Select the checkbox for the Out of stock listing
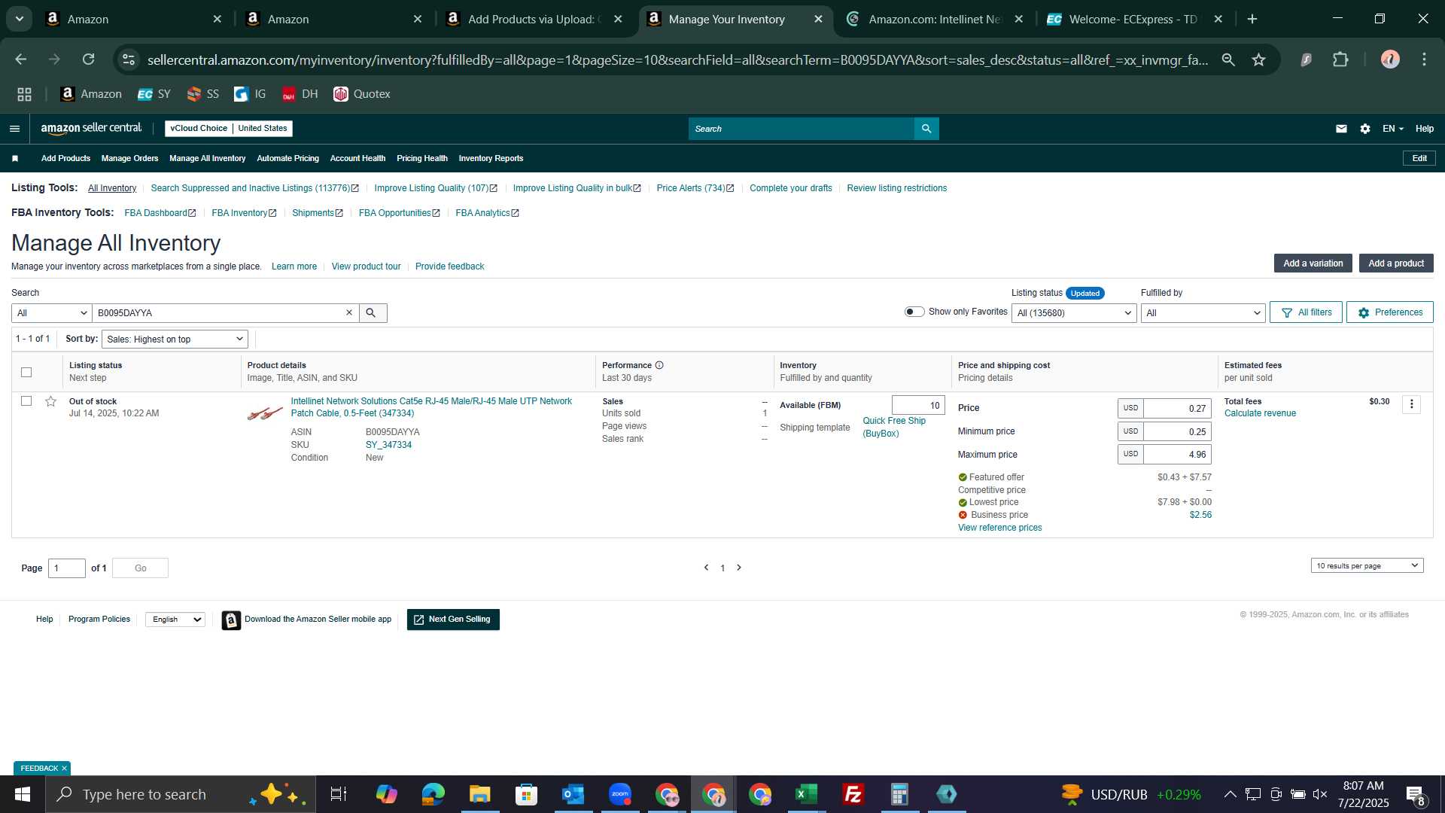The image size is (1445, 813). point(26,401)
